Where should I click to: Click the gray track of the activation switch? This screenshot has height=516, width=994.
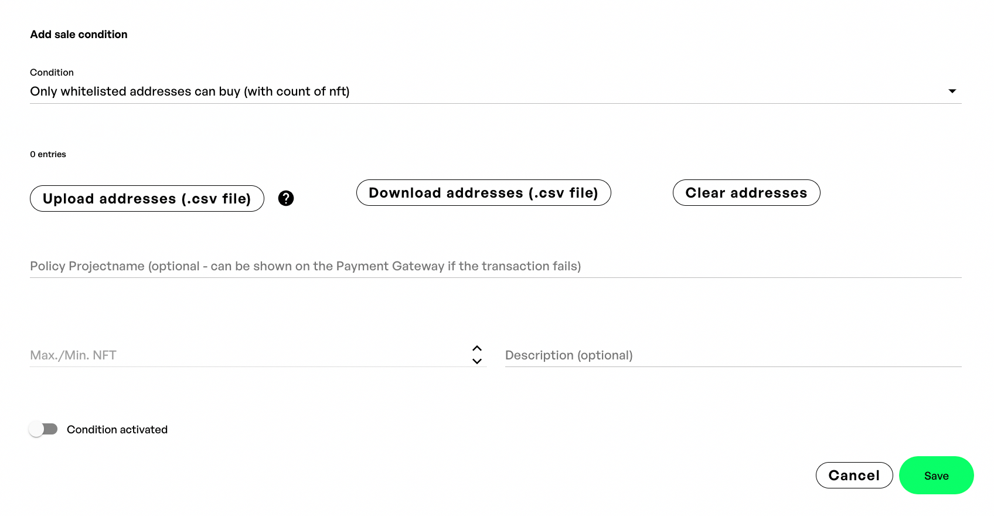coord(52,429)
